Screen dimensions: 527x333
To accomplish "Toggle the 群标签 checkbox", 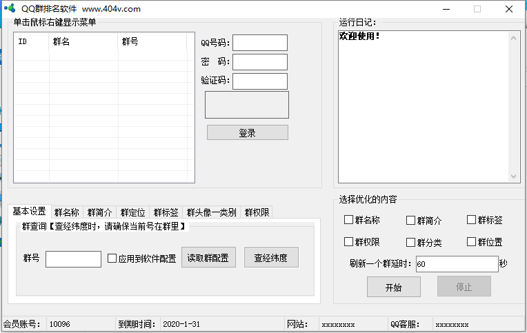I will click(x=472, y=220).
